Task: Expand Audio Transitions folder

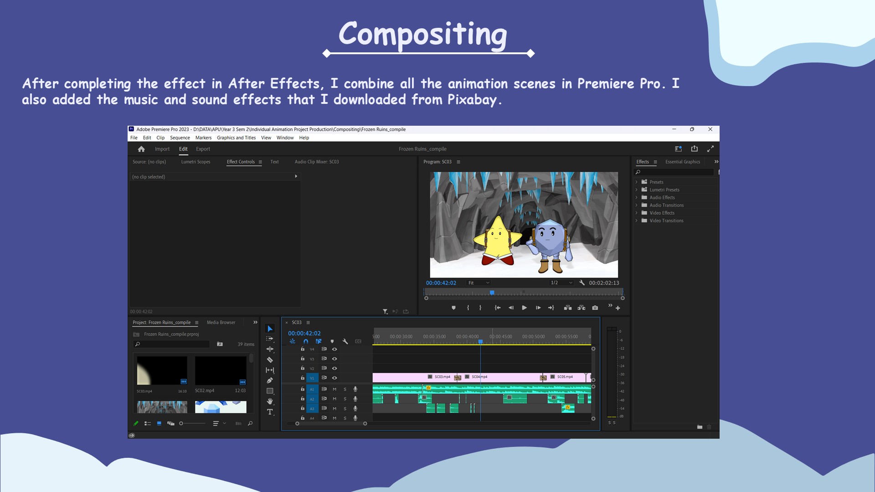Action: [x=637, y=205]
